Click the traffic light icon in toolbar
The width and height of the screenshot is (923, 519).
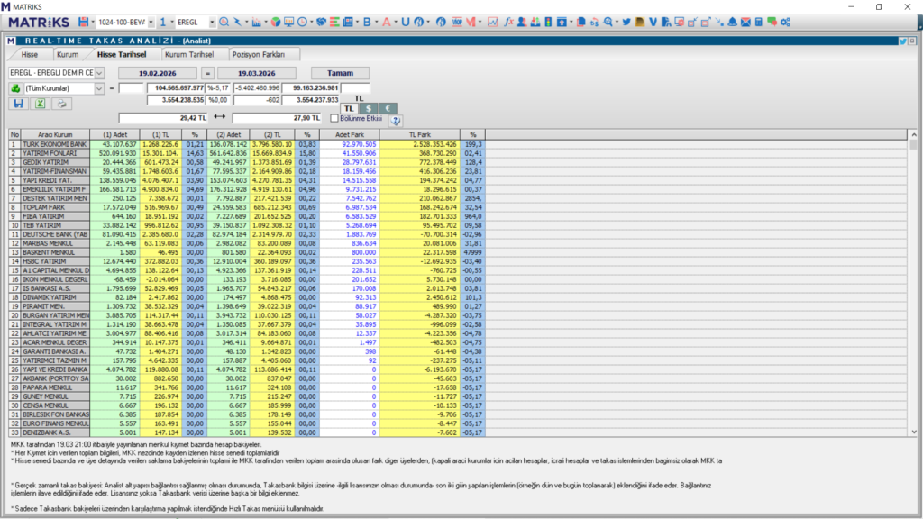548,22
